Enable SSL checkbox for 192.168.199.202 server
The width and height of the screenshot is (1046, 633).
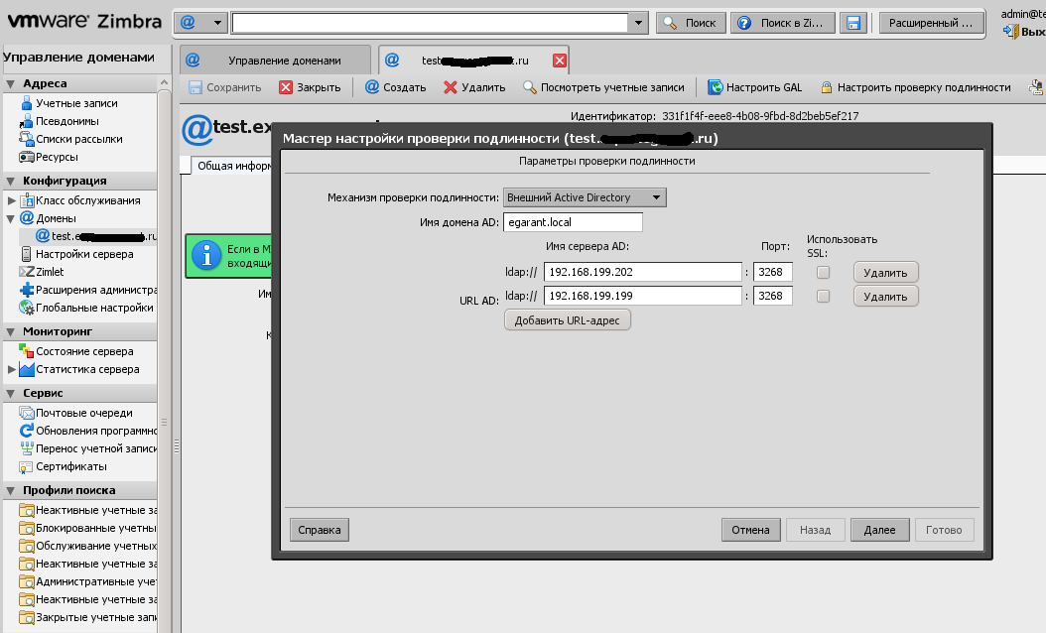pyautogui.click(x=823, y=272)
